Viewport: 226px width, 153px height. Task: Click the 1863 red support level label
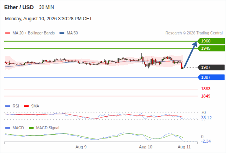[206, 89]
